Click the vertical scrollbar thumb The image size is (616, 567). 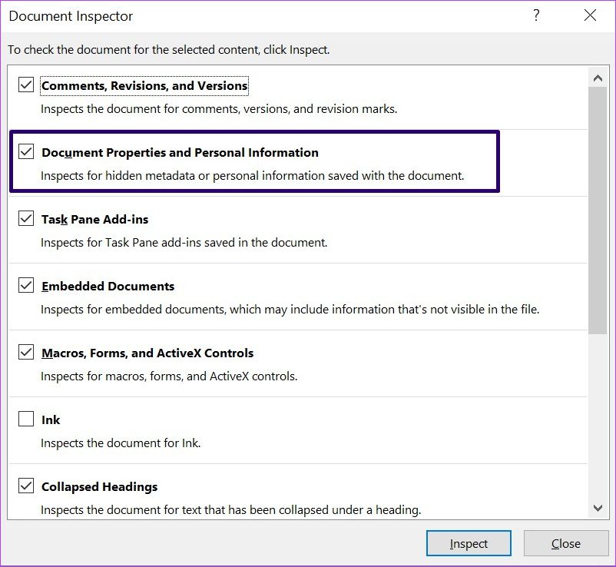pos(598,211)
